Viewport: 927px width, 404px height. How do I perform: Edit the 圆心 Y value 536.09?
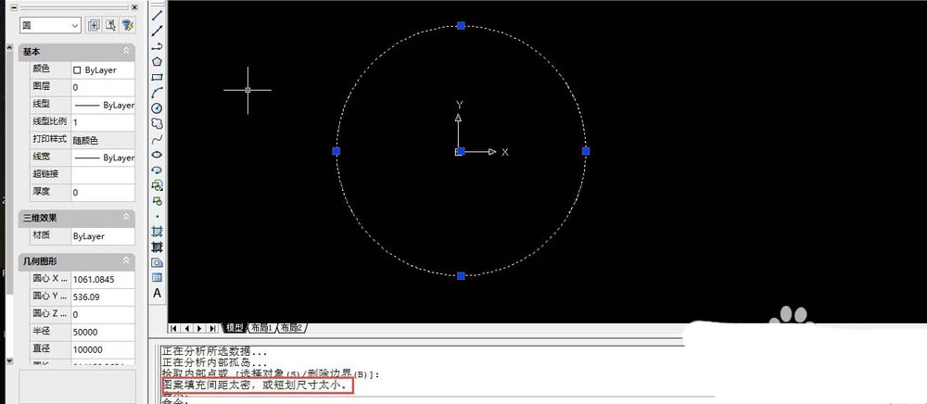[x=103, y=297]
